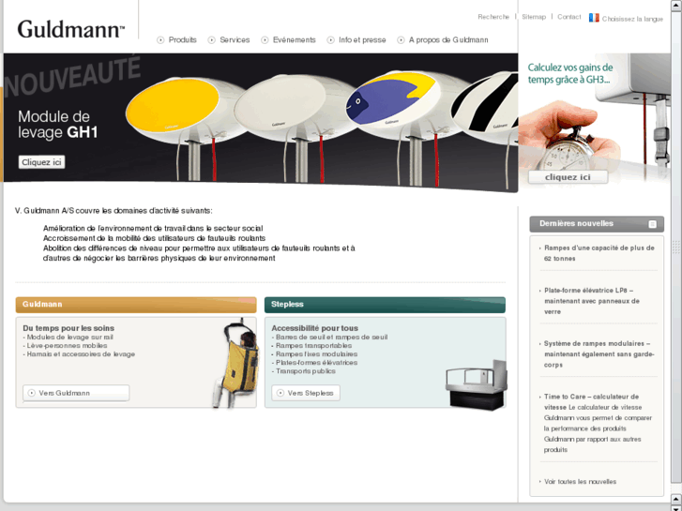Image resolution: width=682 pixels, height=511 pixels.
Task: Click the arrow icon in Vers Stepless button
Action: pos(280,393)
